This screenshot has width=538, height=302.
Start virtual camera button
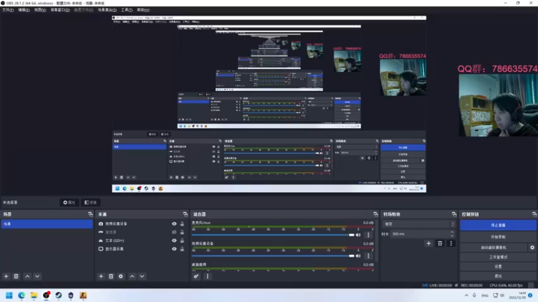[x=494, y=247]
